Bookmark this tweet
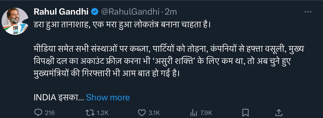The image size is (323, 118). [246, 113]
